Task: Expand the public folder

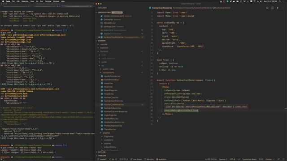Action: click(x=104, y=62)
